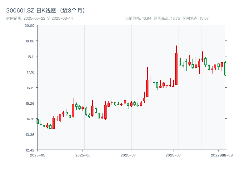Viewport: 250px width, 187px height.
Task: Click the 14.31 y-axis value
Action: click(x=30, y=118)
